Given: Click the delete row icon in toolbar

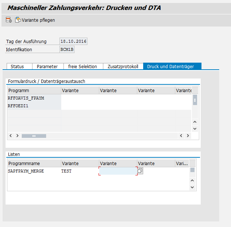Looking at the screenshot, I should (x=8, y=20).
